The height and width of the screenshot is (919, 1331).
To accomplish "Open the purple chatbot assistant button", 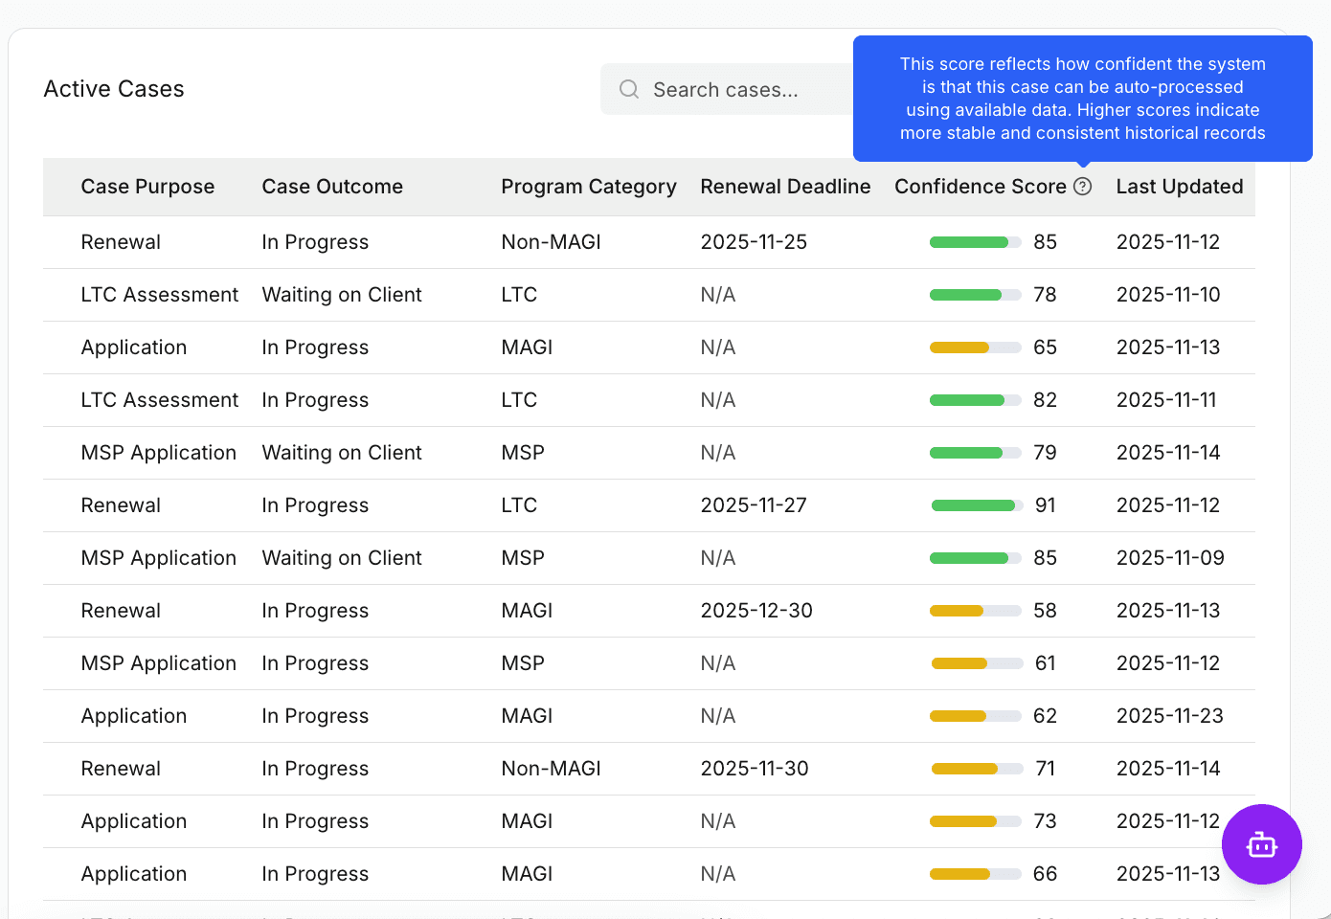I will (x=1261, y=844).
